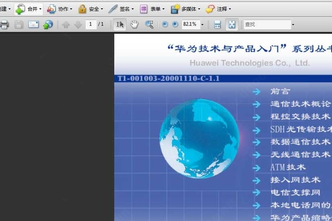Click the fit one full page icon

(x=232, y=24)
